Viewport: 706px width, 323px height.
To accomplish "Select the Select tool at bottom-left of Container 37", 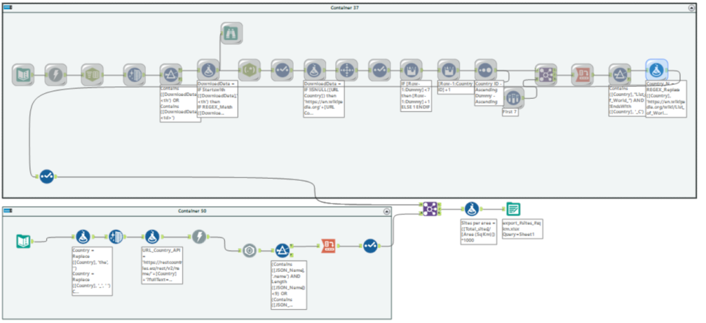I will 46,176.
